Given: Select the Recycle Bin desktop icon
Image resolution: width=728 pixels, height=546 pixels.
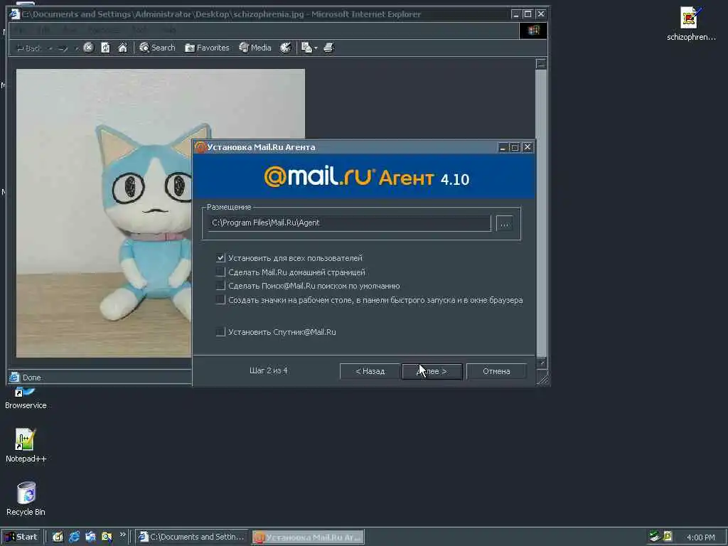Looking at the screenshot, I should click(26, 498).
